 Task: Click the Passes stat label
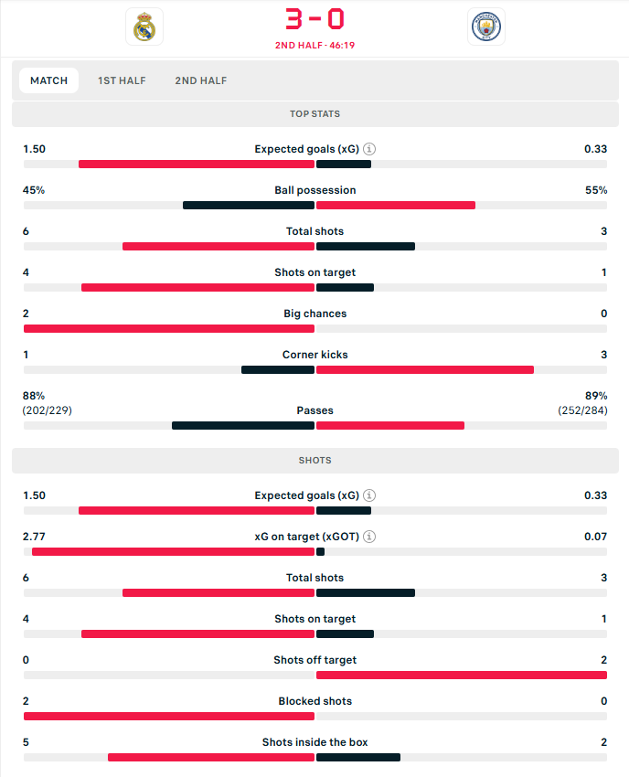click(314, 411)
